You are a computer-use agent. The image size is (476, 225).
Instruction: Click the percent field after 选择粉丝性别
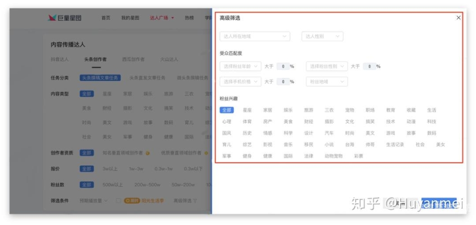pyautogui.click(x=370, y=67)
